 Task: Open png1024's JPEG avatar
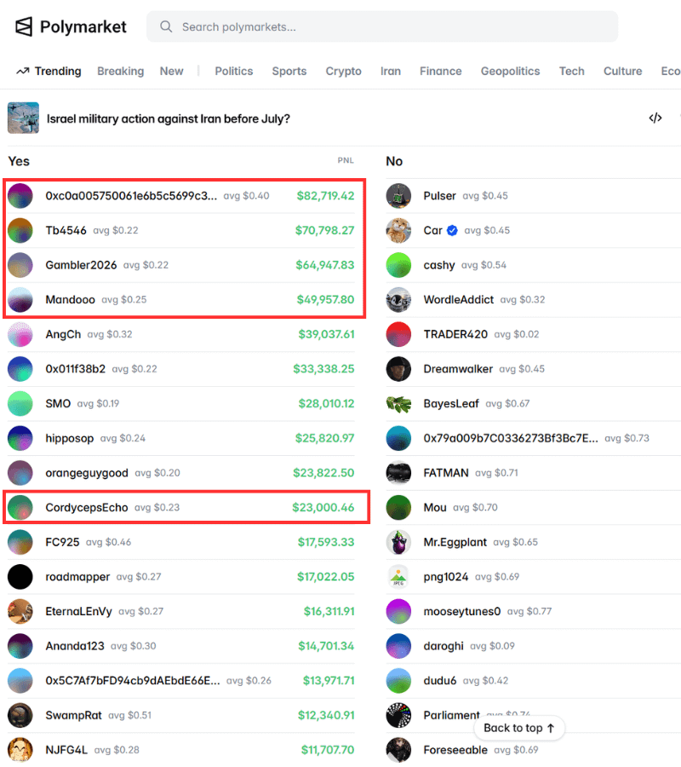(398, 577)
